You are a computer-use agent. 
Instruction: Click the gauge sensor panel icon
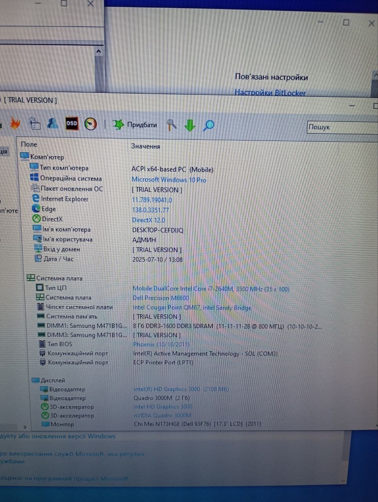pos(91,124)
